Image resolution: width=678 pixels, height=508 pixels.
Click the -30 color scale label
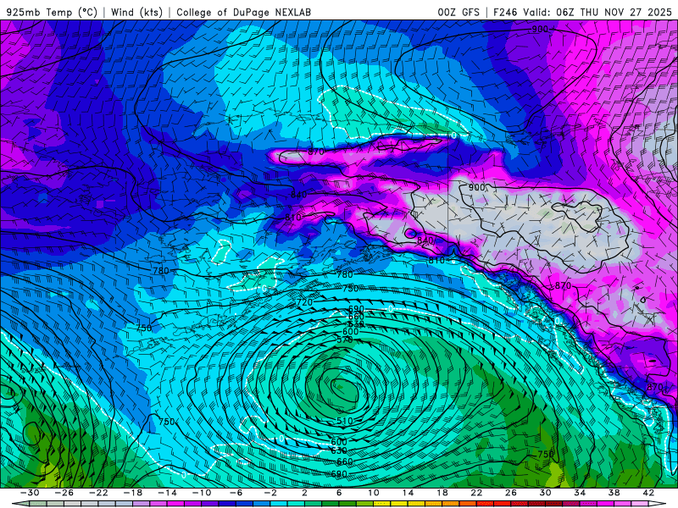[30, 493]
